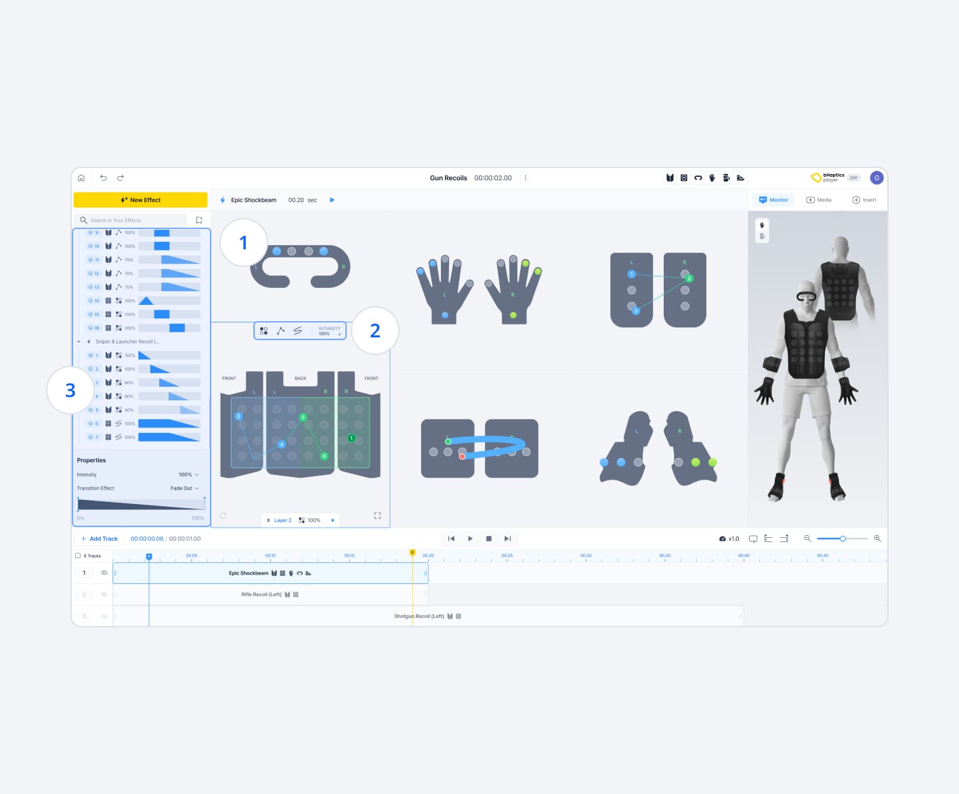Viewport: 959px width, 794px height.
Task: Click the New Effect button
Action: pyautogui.click(x=140, y=199)
